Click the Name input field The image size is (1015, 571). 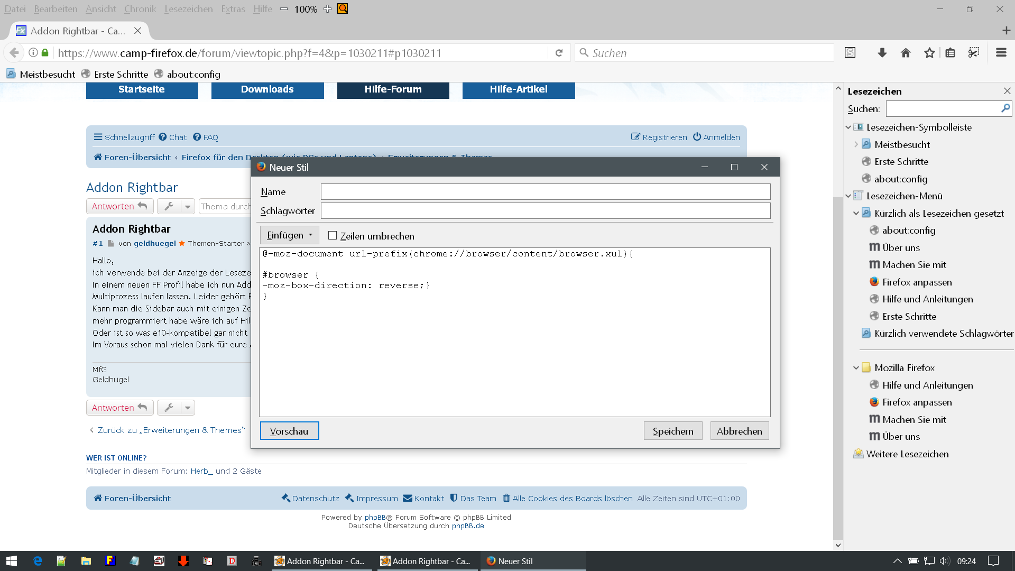coord(545,192)
